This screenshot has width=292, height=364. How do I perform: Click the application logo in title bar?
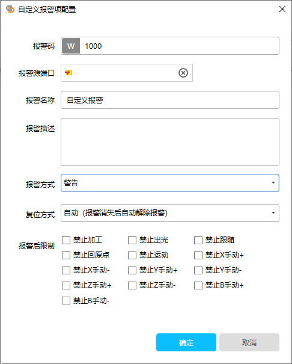(x=10, y=9)
